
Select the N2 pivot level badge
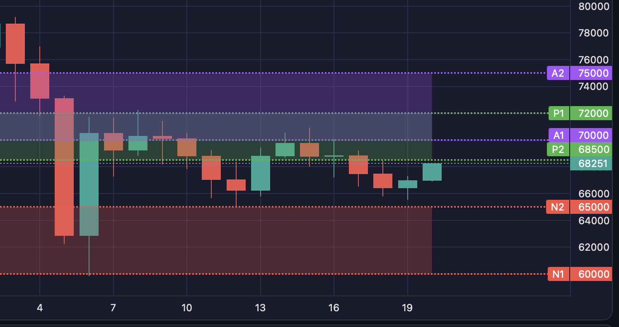[558, 207]
